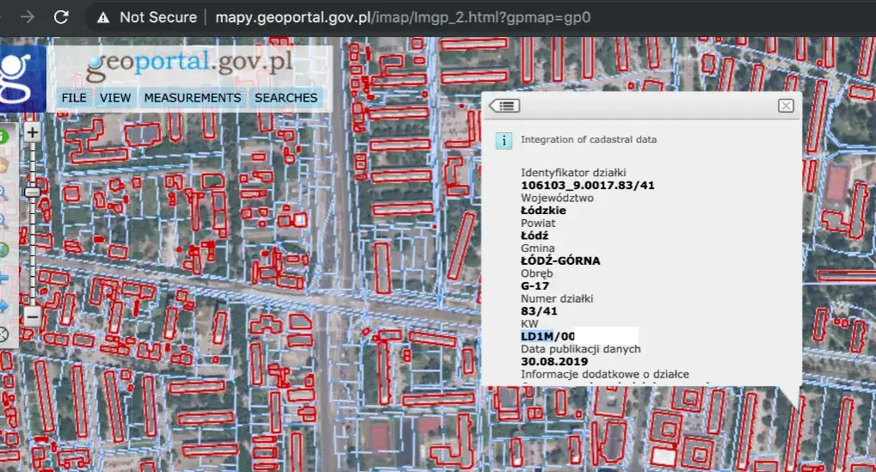Open the VIEW menu
Viewport: 876px width, 472px height.
point(115,98)
